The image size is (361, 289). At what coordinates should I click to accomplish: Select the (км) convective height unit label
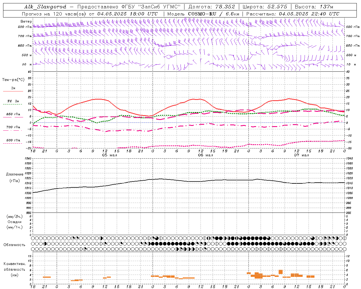(x=15, y=275)
